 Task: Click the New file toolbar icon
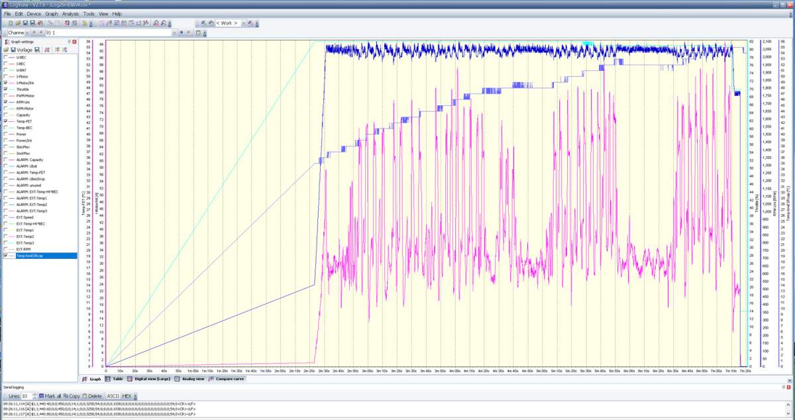(10, 23)
